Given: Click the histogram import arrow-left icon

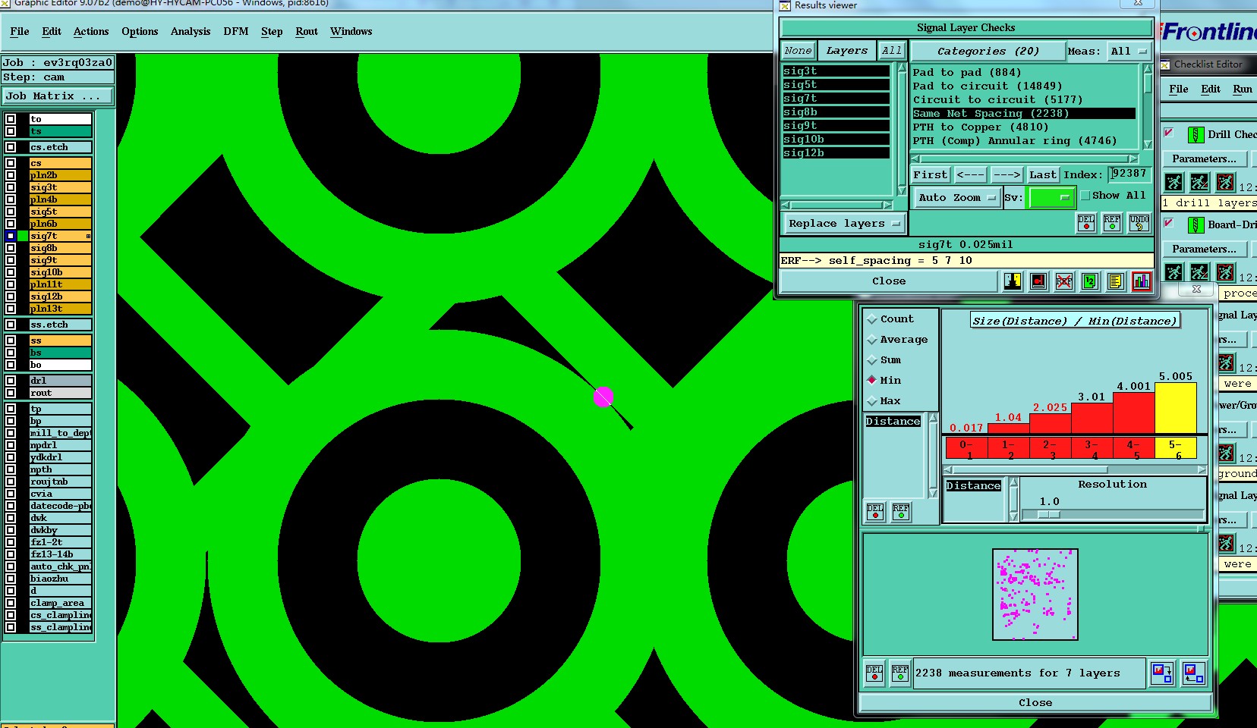Looking at the screenshot, I should (1193, 673).
